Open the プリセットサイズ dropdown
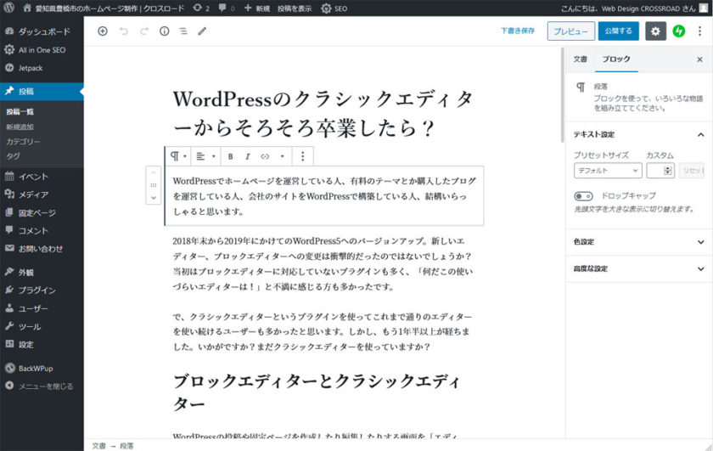 (x=608, y=171)
